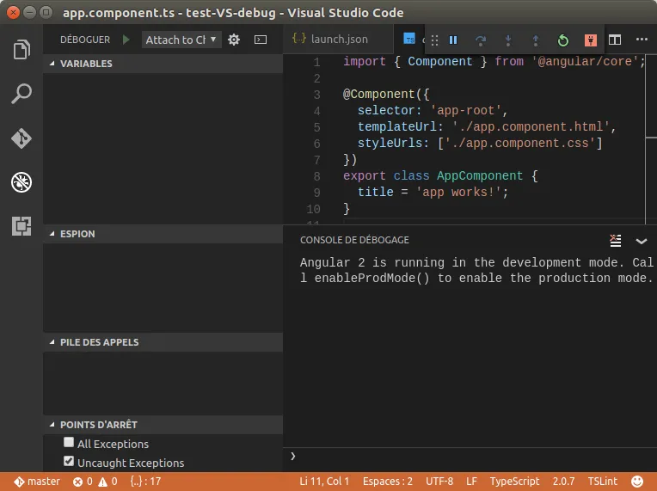Click TypeScript version 2.0.7
The width and height of the screenshot is (657, 491).
(x=563, y=482)
